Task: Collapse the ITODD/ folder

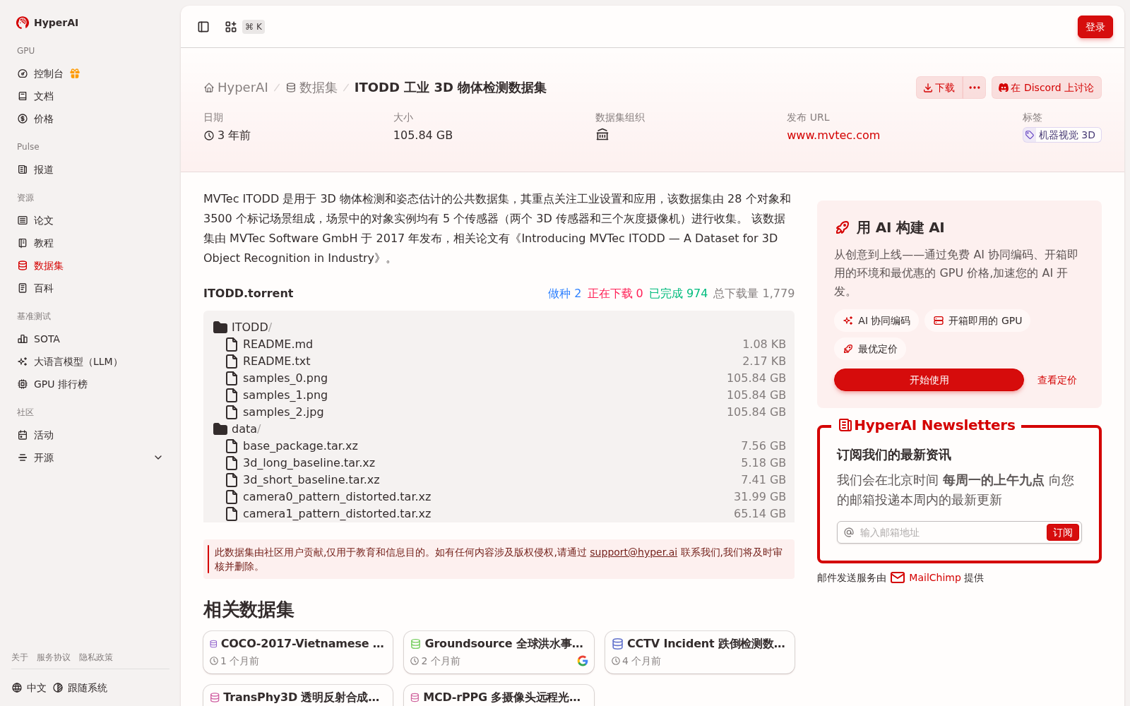Action: 242,327
